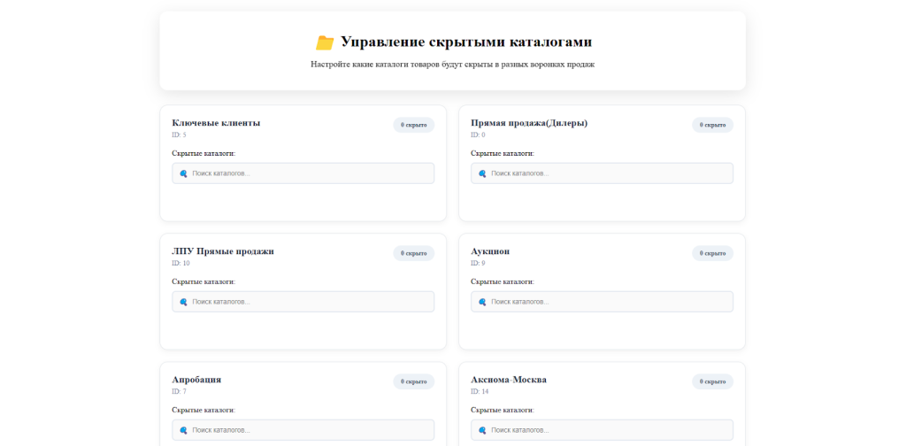Click the 'Управление скрытыми каталогами' page heading
906x446 pixels.
[x=465, y=42]
